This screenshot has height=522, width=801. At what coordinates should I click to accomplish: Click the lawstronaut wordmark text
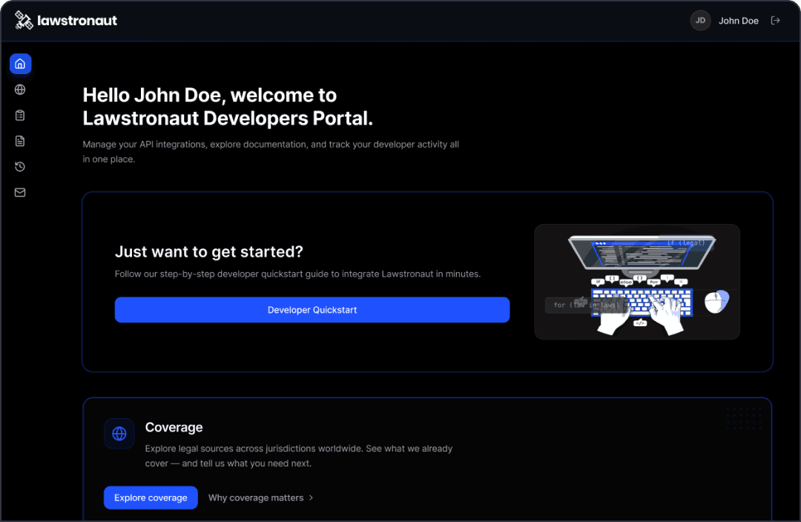[77, 21]
